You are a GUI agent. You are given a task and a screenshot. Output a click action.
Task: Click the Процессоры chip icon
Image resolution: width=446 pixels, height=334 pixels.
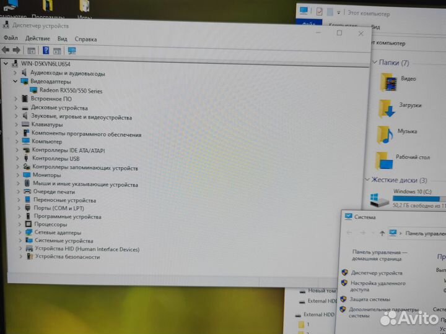[x=28, y=224]
